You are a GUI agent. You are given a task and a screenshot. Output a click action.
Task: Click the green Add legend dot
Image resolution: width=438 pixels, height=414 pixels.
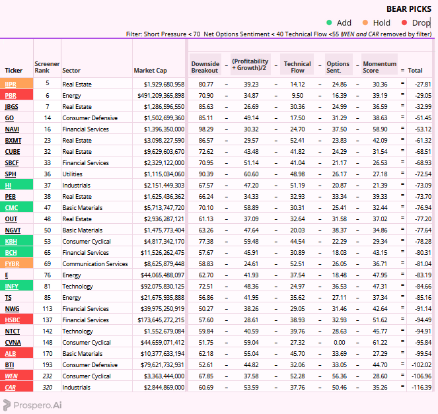point(329,22)
